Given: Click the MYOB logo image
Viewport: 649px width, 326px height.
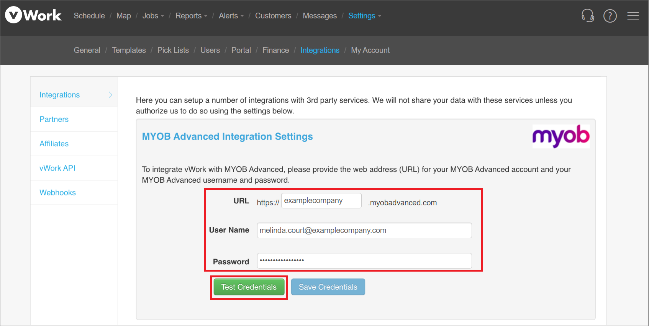Looking at the screenshot, I should (x=560, y=136).
